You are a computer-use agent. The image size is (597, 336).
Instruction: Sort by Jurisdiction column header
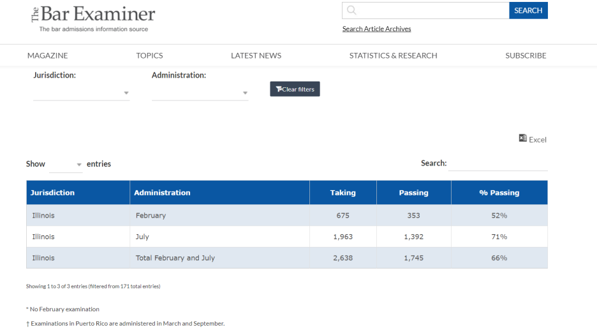tap(78, 192)
